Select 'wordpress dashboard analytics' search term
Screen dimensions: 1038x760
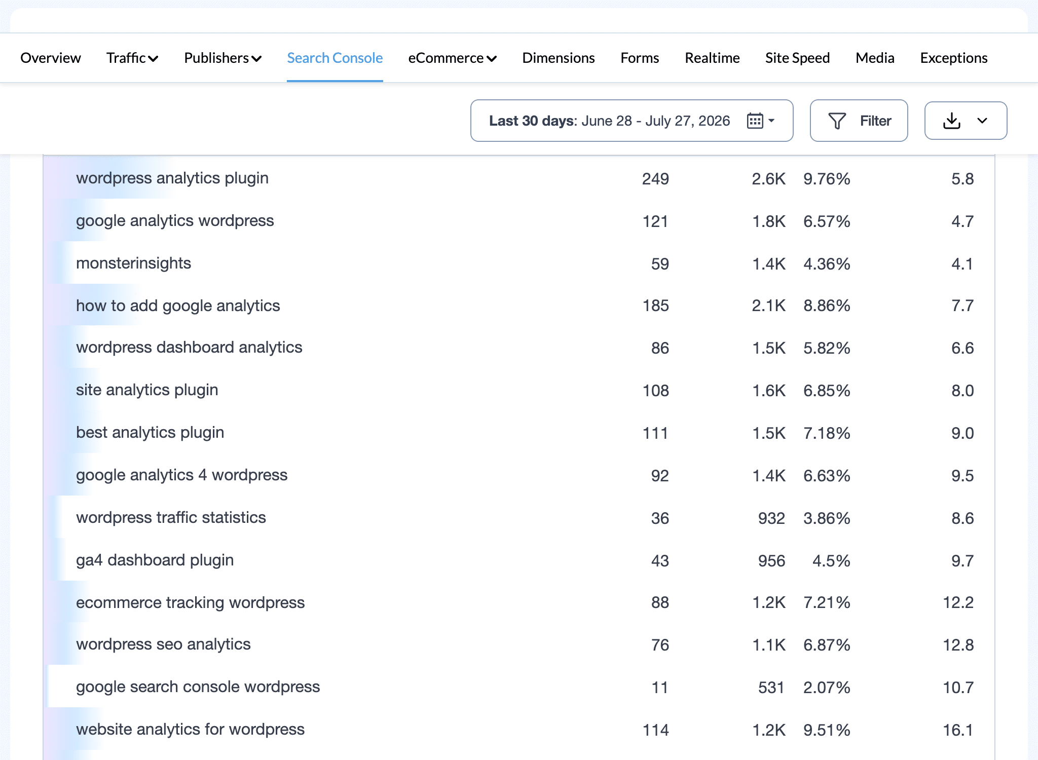point(189,348)
